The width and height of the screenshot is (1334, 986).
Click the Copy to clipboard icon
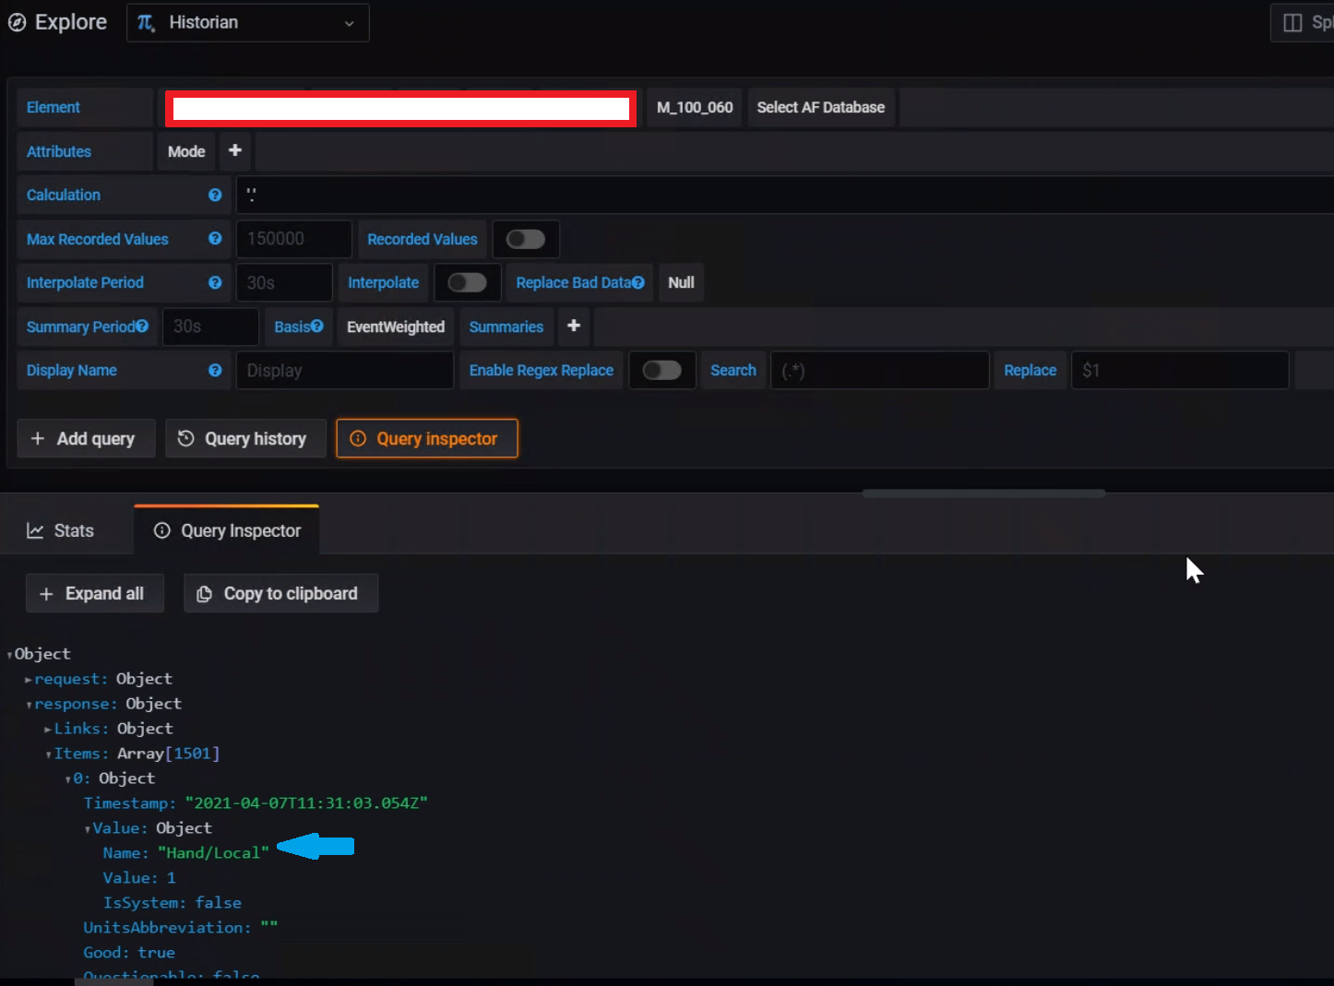coord(204,593)
